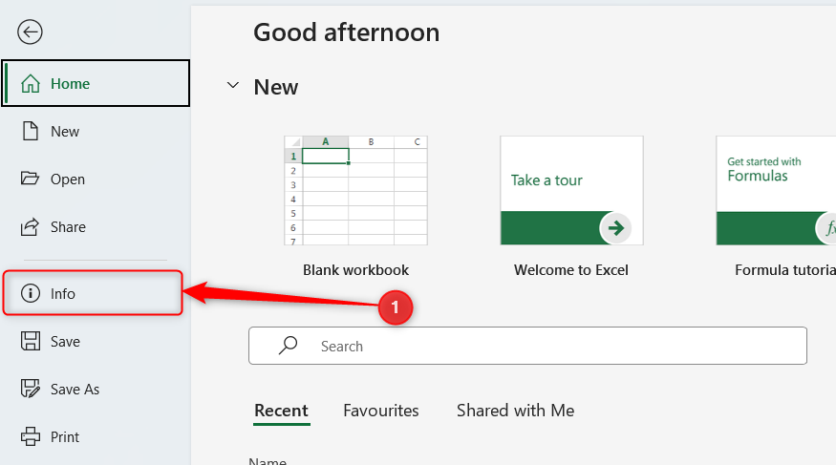Screen dimensions: 836x465
Task: Click the house icon beside Home
Action: [x=31, y=83]
